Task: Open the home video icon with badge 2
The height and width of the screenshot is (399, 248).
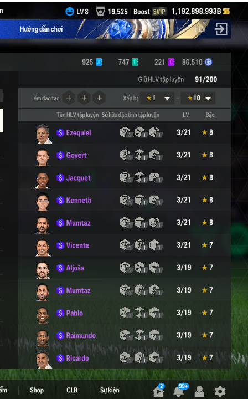Action: click(158, 391)
